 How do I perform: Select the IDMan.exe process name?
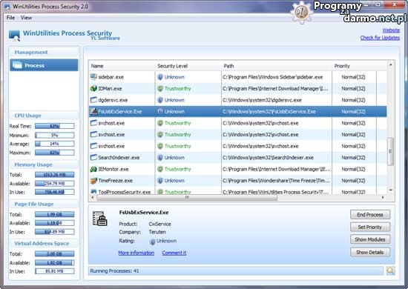(110, 89)
